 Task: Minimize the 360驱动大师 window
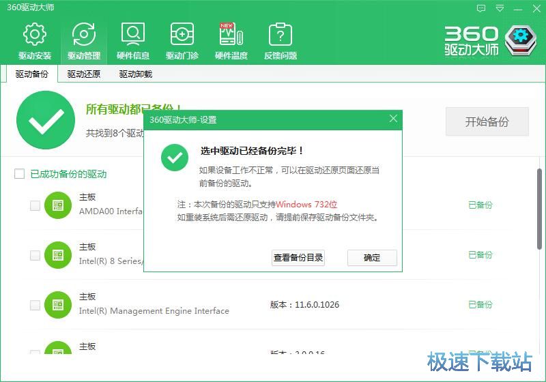[x=518, y=9]
